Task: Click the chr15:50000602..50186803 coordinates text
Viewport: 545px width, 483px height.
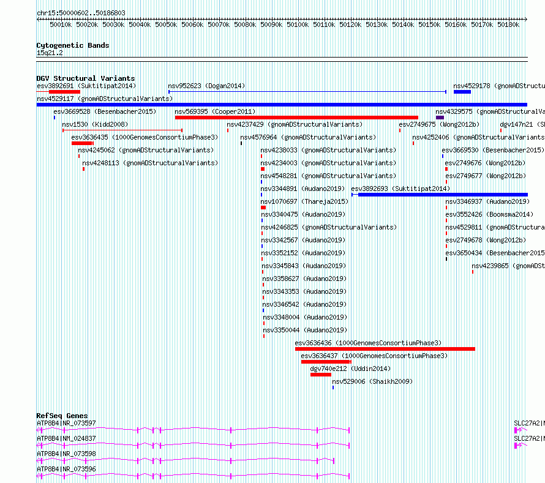Action: click(x=81, y=13)
